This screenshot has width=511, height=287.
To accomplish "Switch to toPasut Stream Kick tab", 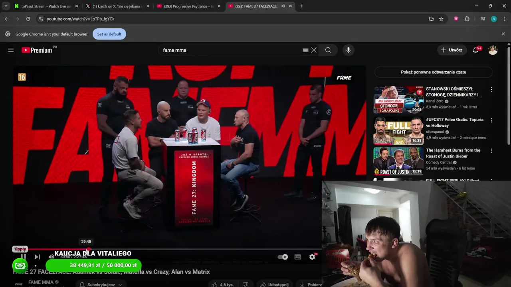I will pyautogui.click(x=46, y=6).
